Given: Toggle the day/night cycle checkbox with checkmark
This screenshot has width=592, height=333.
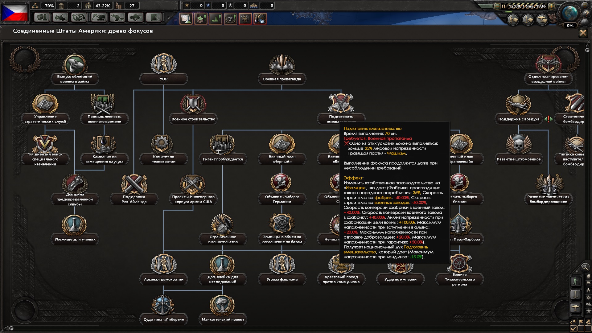Looking at the screenshot, I should coord(573,329).
